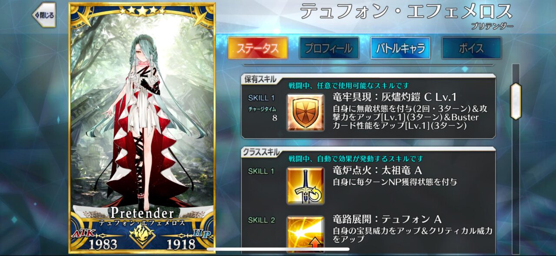Image resolution: width=556 pixels, height=256 pixels.
Task: Tap the glowing arrow icon of 竜路展開 skill
Action: coord(305,234)
